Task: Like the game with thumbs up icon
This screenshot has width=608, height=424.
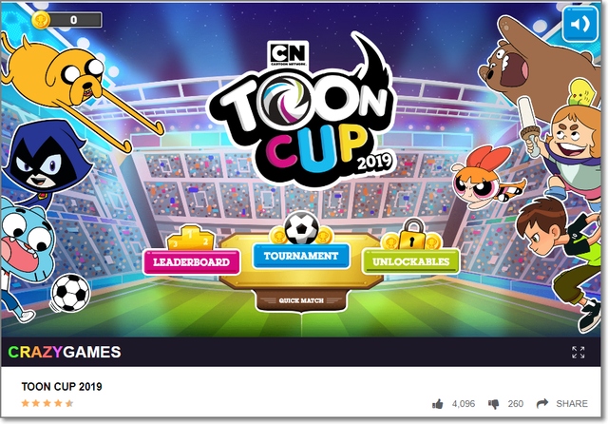Action: pyautogui.click(x=437, y=404)
